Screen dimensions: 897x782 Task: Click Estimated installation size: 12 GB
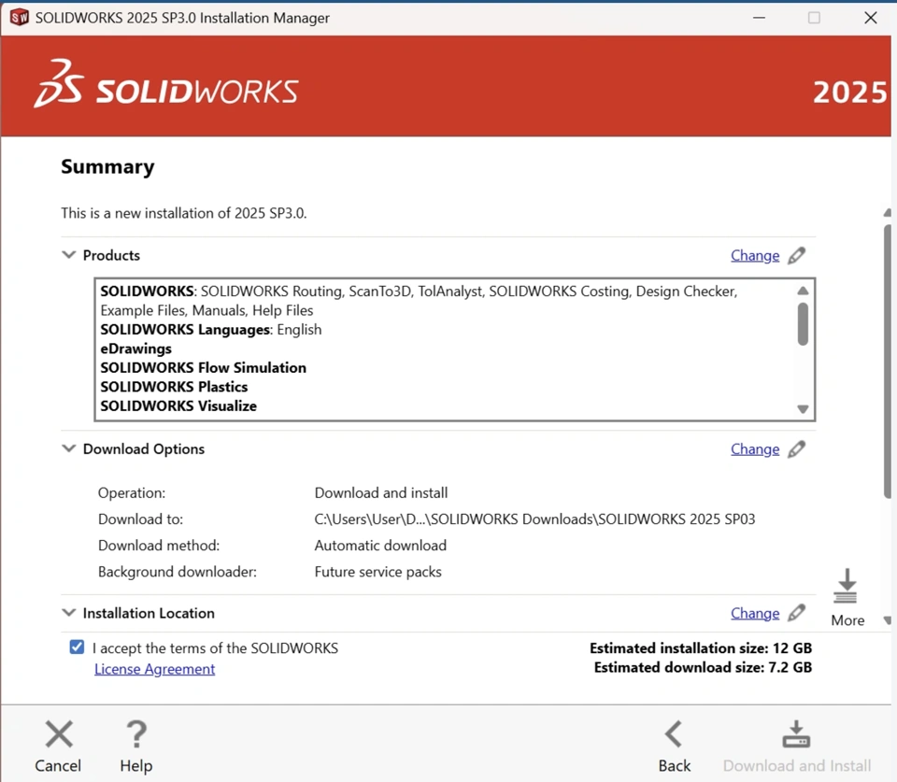[x=701, y=648]
